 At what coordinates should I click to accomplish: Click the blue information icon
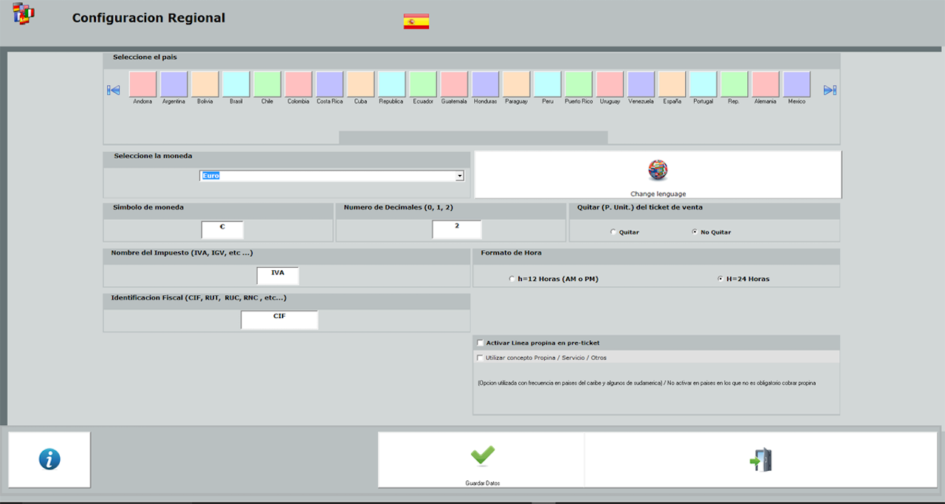(x=49, y=460)
